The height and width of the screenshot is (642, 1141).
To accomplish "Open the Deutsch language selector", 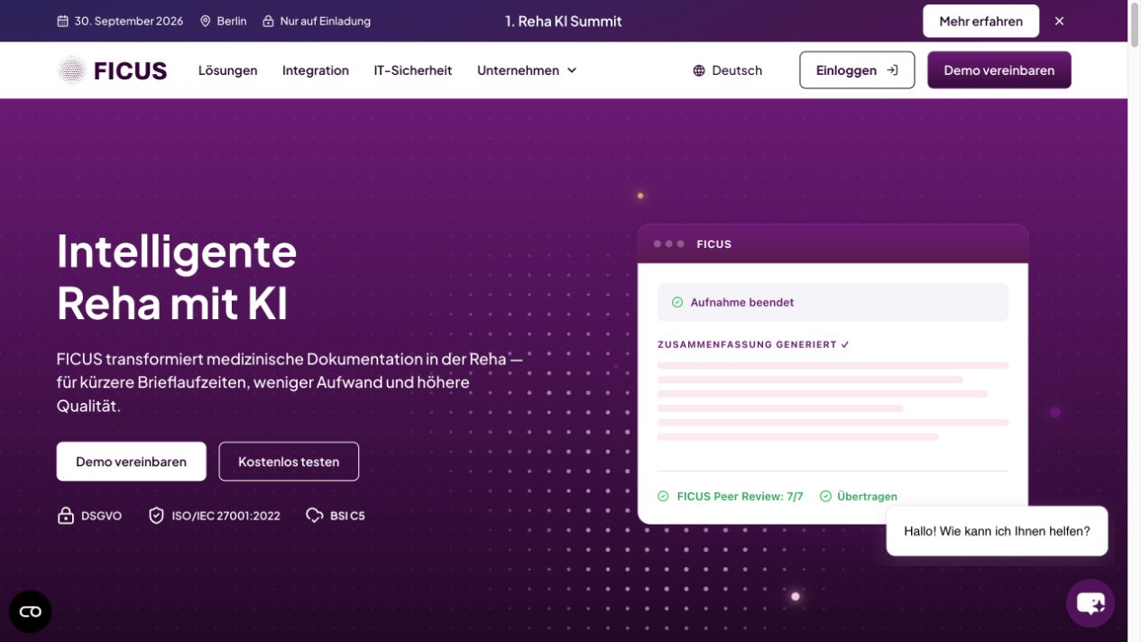I will (x=727, y=70).
